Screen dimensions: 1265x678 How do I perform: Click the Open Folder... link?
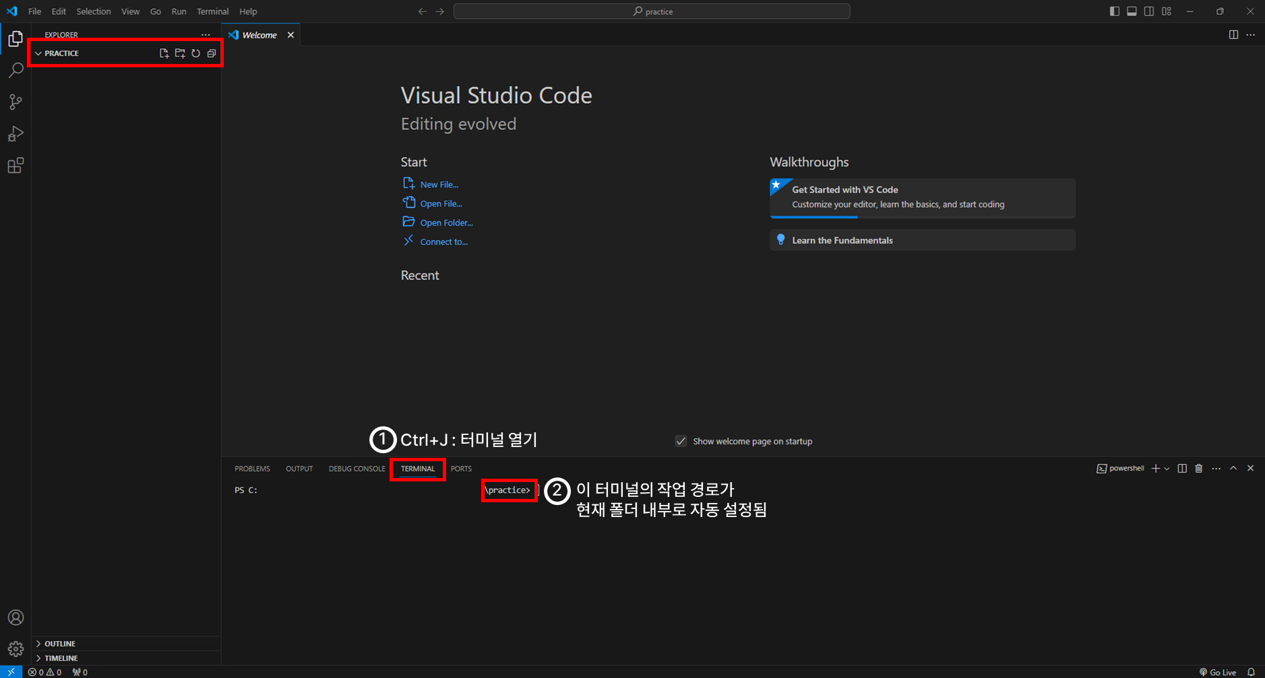[x=446, y=223]
